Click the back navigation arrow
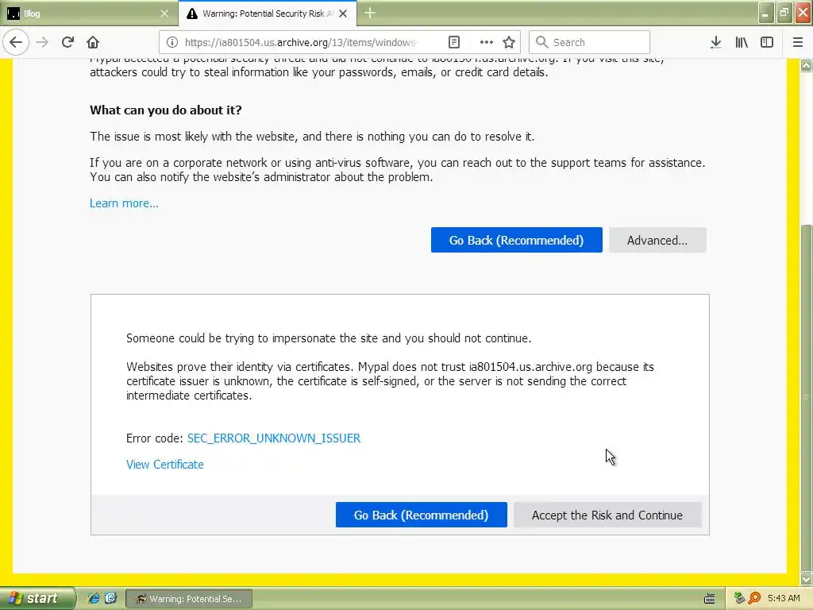The image size is (813, 610). tap(16, 42)
